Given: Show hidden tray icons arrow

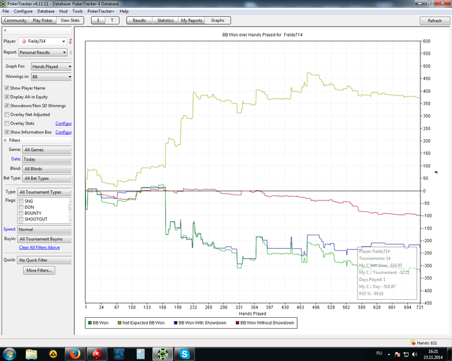Looking at the screenshot, I should coord(389,355).
